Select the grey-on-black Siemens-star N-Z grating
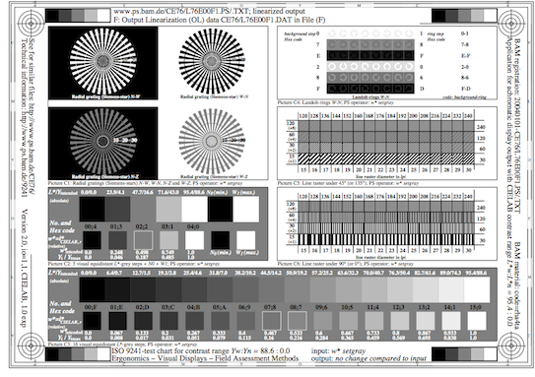This screenshot has width=535, height=377. point(103,143)
